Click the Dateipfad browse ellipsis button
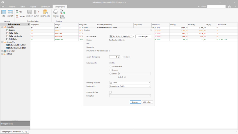This screenshot has height=134, width=238. point(150,96)
